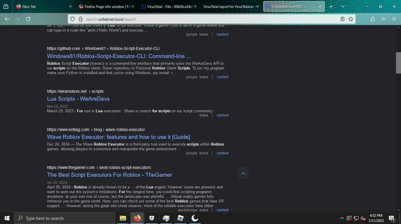Open the Windows81/Roblox-Script-Executor-CLI result link

coord(119,56)
